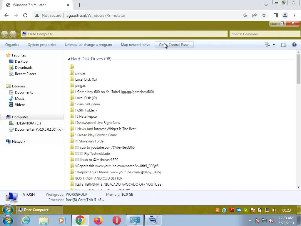Open Internet Explorer from host taskbar
Screen dimensions: 301x226
pos(26,220)
